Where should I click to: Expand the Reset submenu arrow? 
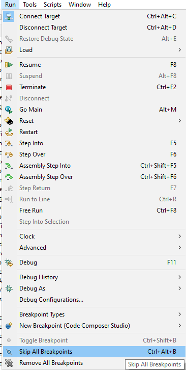click(179, 121)
